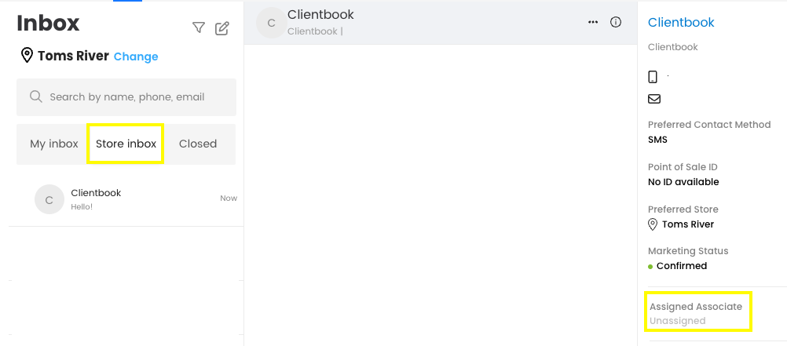
Task: Click the green Confirmed marketing status
Action: pyautogui.click(x=681, y=266)
